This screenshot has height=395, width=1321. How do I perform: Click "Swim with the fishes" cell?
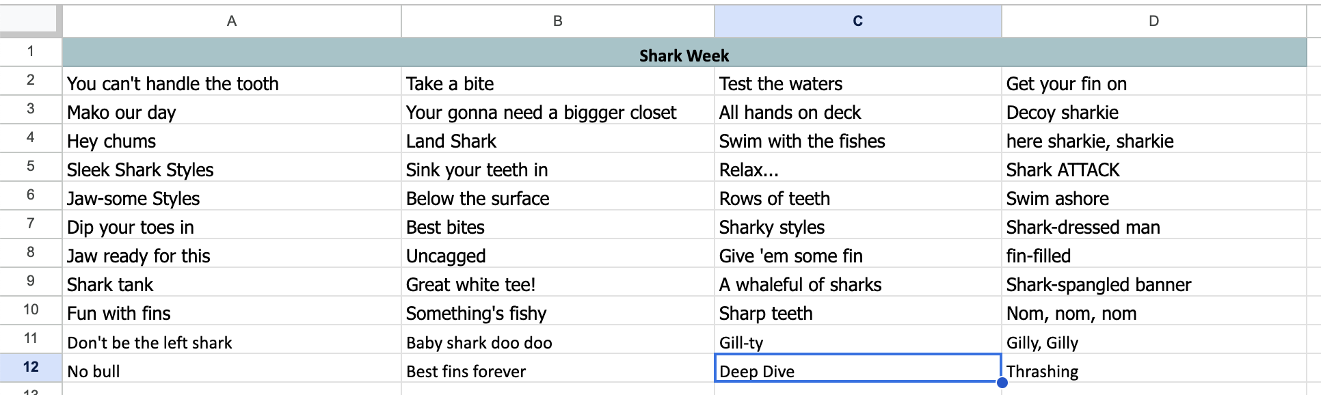(x=802, y=141)
